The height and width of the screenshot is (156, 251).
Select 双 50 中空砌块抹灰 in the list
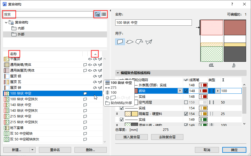click(x=53, y=139)
